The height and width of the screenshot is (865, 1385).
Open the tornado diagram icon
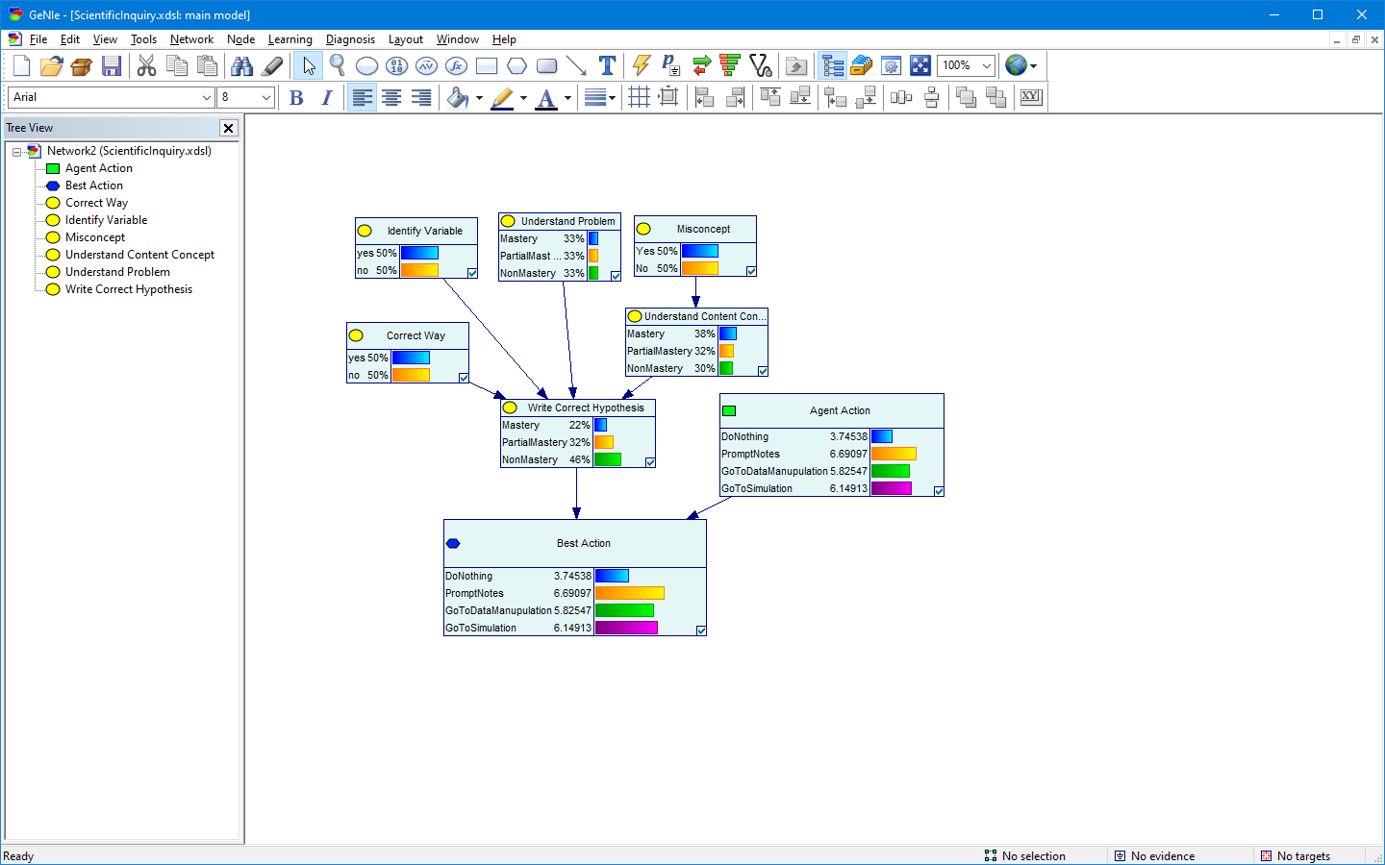(730, 65)
